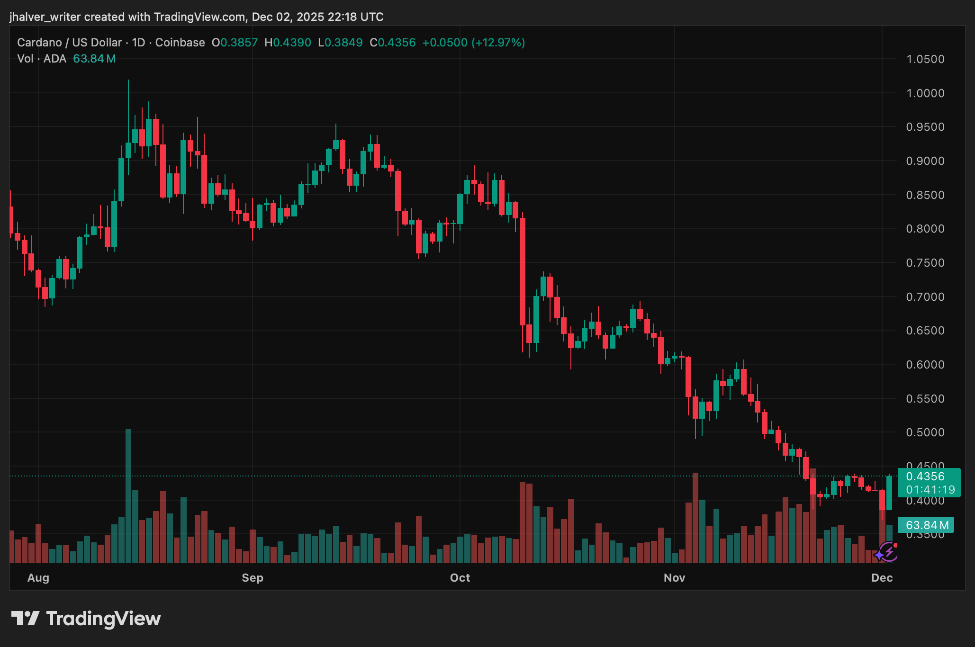Click the Nov label on time axis
This screenshot has width=975, height=647.
point(674,577)
